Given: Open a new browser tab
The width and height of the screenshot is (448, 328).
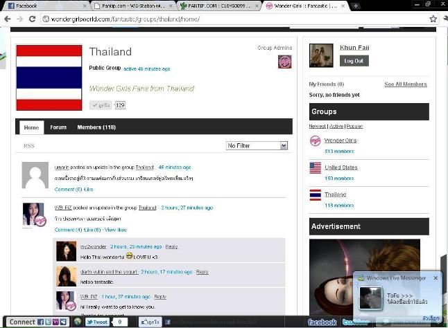Looking at the screenshot, I should coord(356,6).
